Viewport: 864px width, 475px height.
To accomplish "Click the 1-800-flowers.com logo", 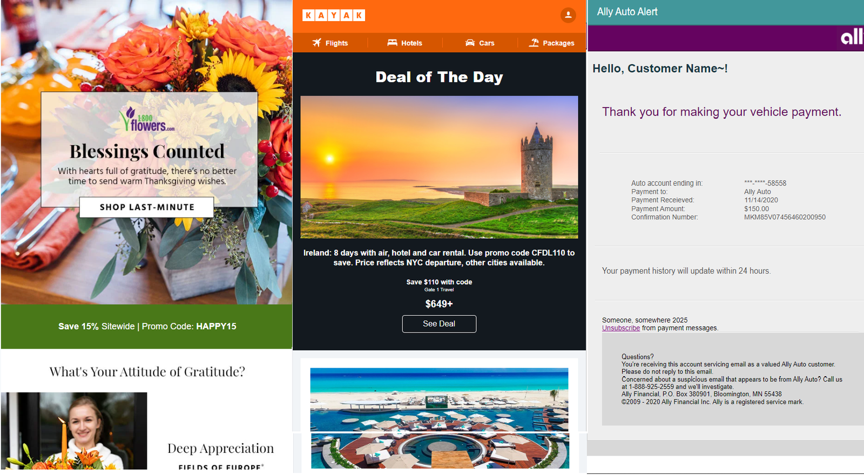I will (147, 119).
